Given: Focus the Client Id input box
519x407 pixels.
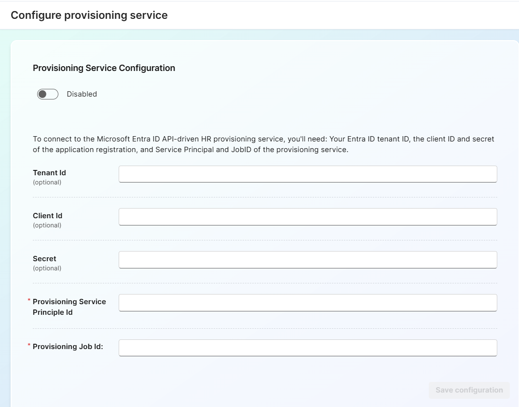Looking at the screenshot, I should pyautogui.click(x=307, y=217).
